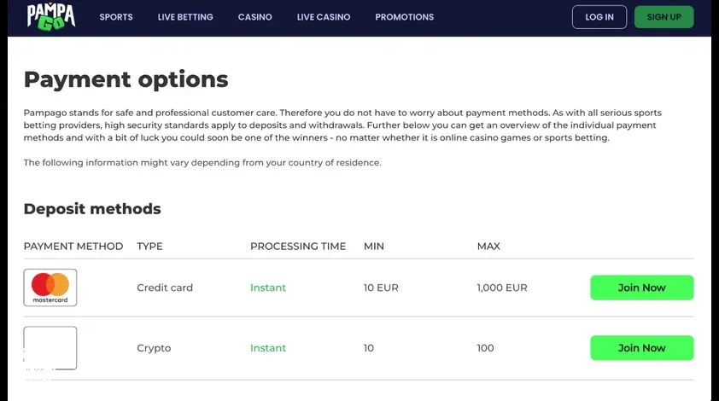
Task: Click the green Sign Up button
Action: click(x=664, y=17)
